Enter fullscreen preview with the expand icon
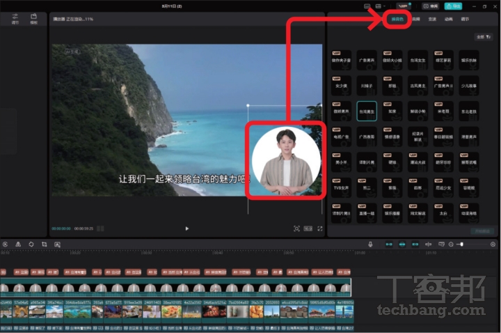 (320, 229)
